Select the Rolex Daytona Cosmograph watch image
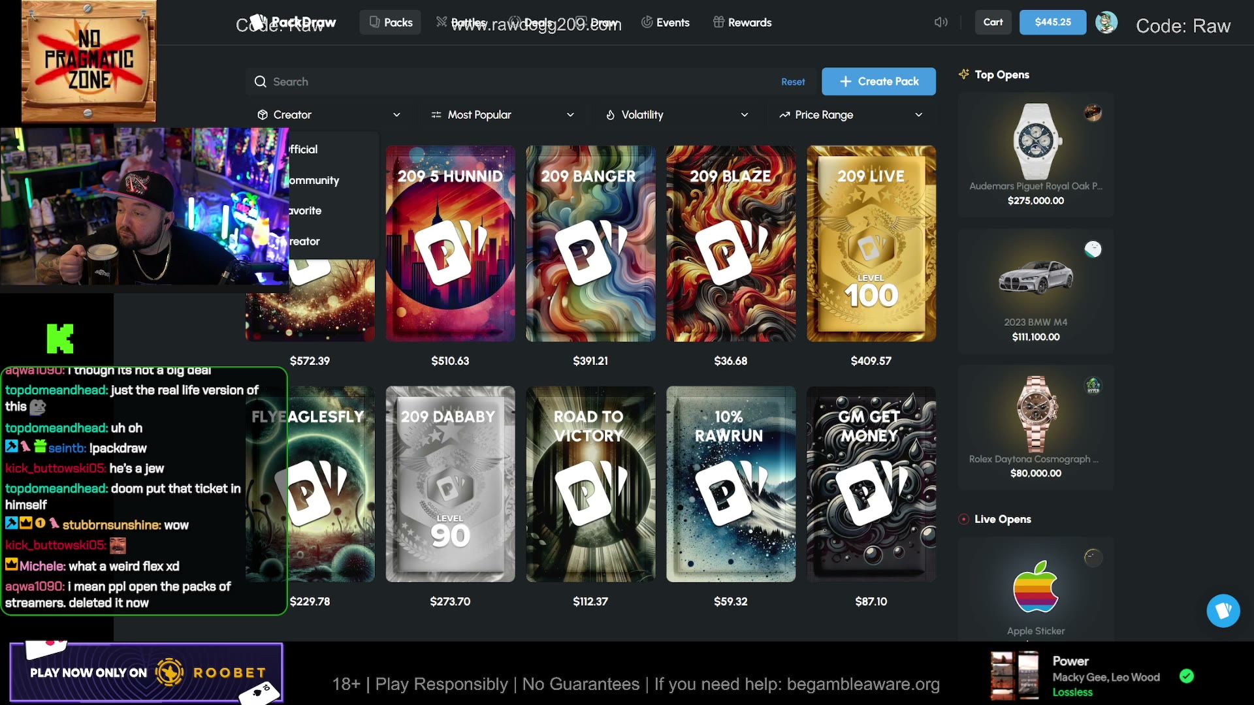The height and width of the screenshot is (705, 1254). click(1036, 414)
